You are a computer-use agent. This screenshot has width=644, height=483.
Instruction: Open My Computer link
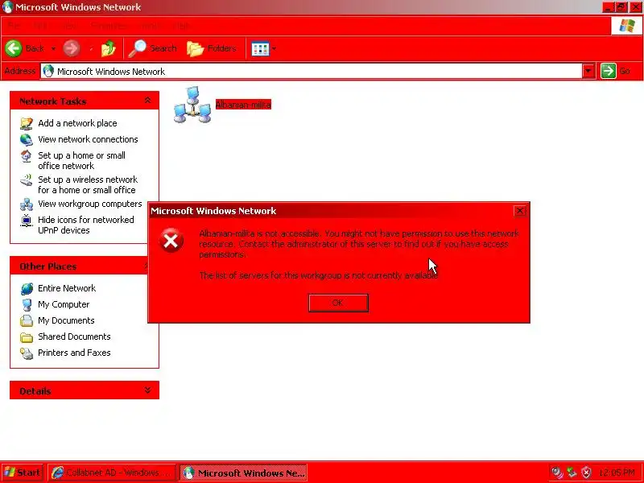64,304
